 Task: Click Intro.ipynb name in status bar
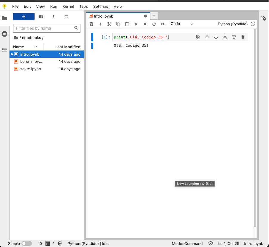(254, 243)
